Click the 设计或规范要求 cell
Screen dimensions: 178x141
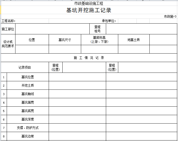(x=8, y=44)
